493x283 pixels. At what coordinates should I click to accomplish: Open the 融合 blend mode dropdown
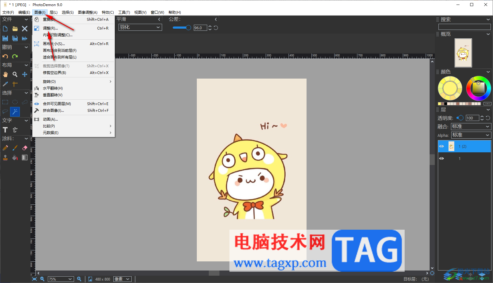pos(471,126)
